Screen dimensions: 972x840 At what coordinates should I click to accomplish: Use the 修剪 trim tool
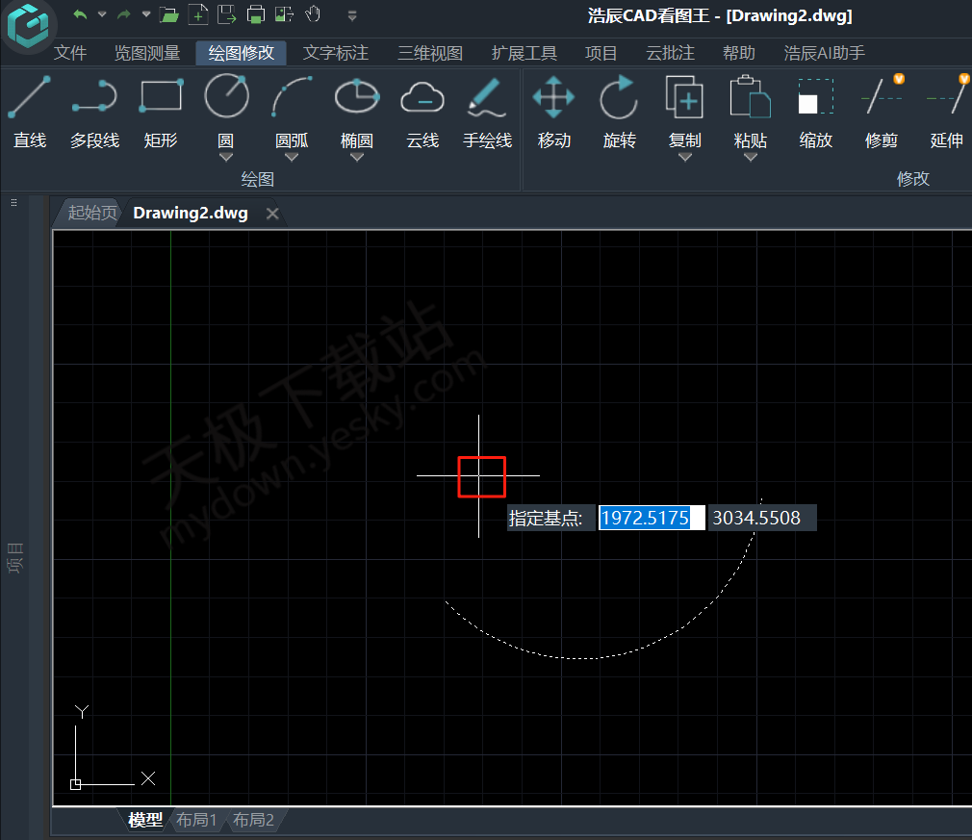882,112
